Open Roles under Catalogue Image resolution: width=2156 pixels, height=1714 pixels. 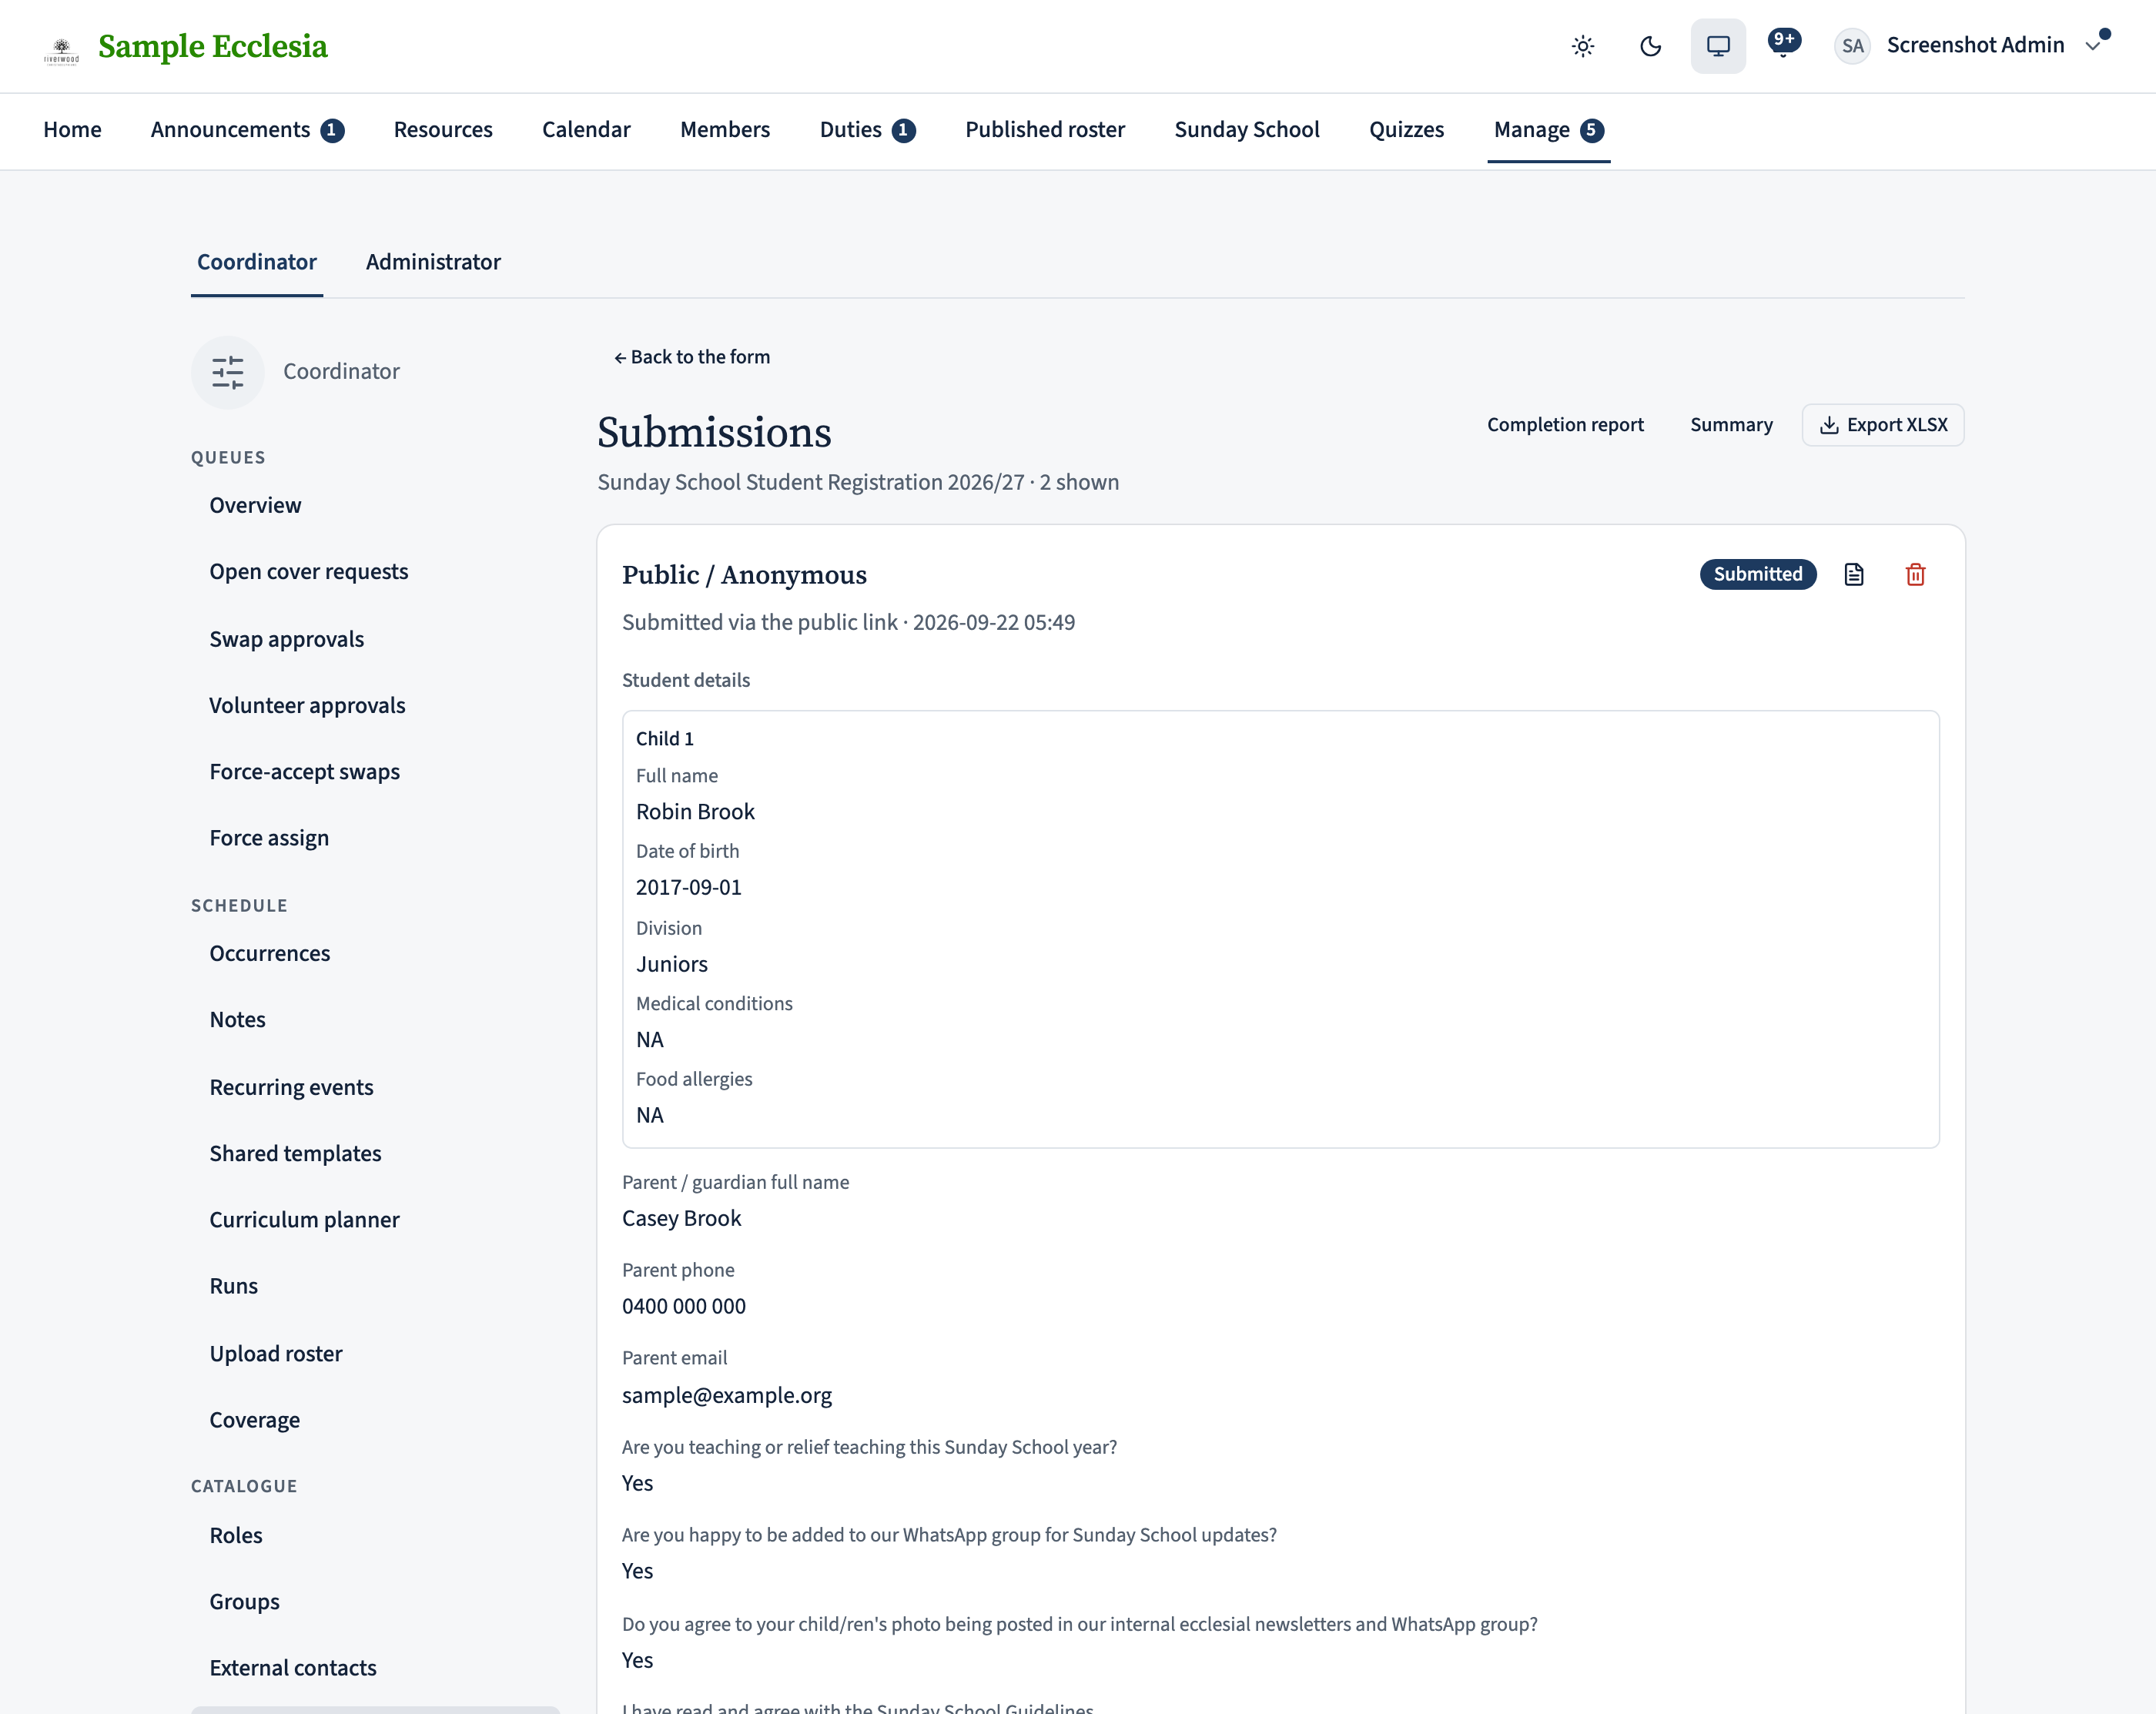235,1536
